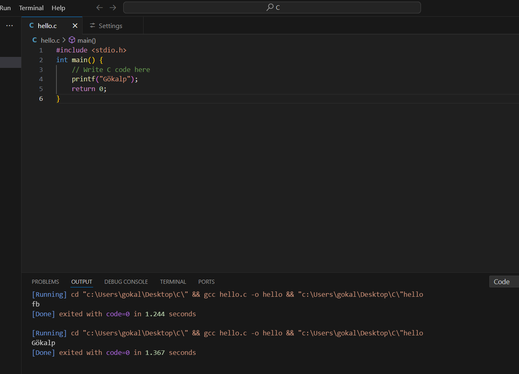Expand the main() breadcrumb symbol list
The image size is (519, 374).
tap(86, 40)
